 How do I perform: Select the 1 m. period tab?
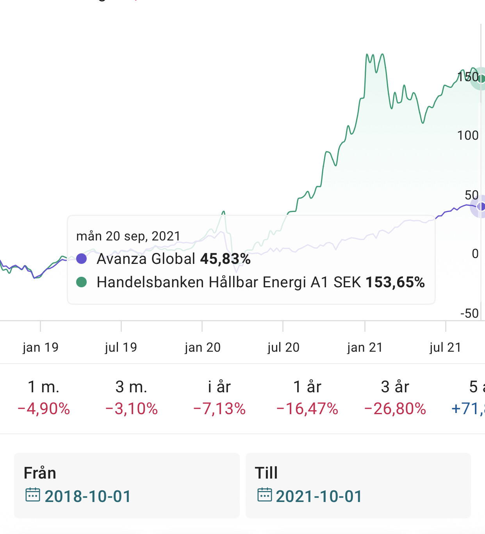[x=43, y=397]
